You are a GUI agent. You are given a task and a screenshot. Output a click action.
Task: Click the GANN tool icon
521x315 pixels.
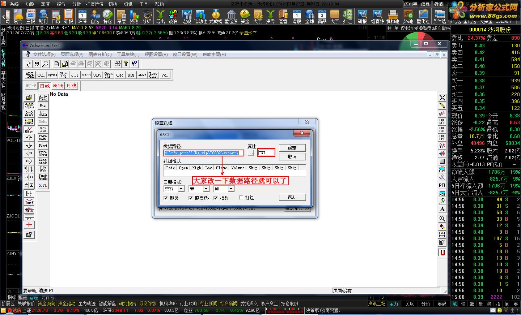pyautogui.click(x=29, y=209)
